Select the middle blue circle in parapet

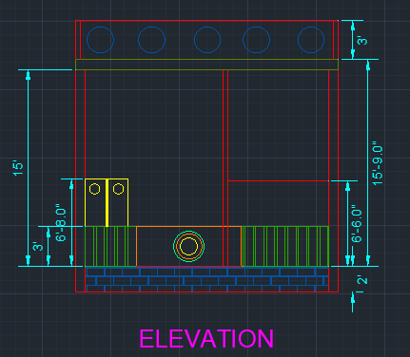click(207, 40)
